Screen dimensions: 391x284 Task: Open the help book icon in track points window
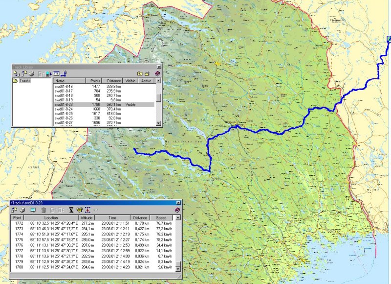click(x=177, y=210)
